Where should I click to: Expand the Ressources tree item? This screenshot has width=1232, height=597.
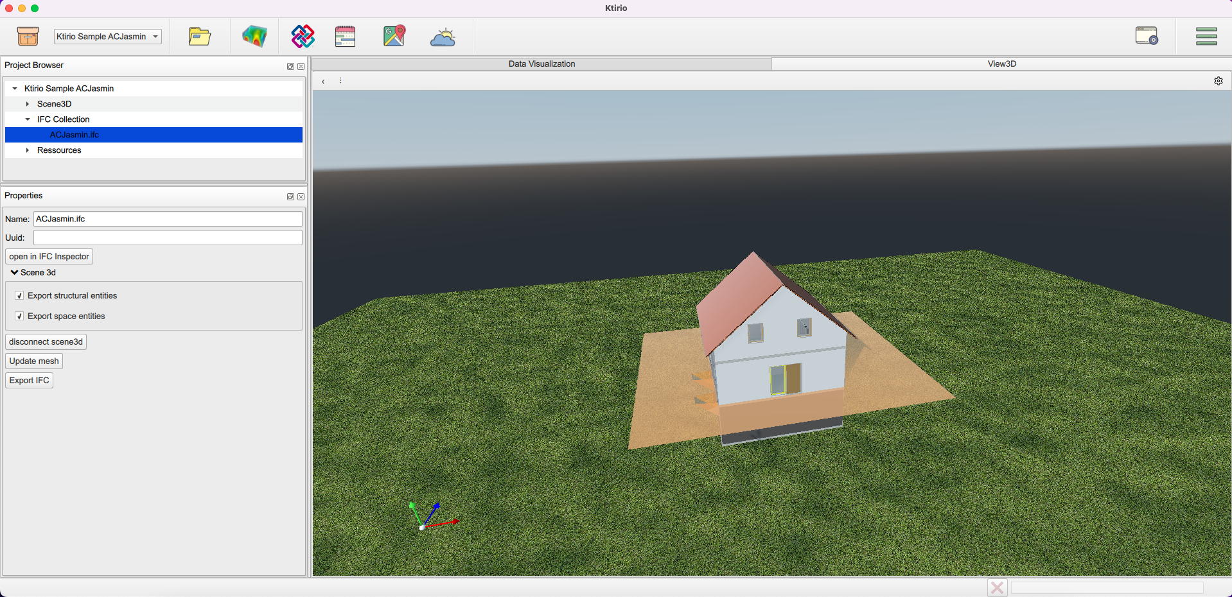click(27, 150)
